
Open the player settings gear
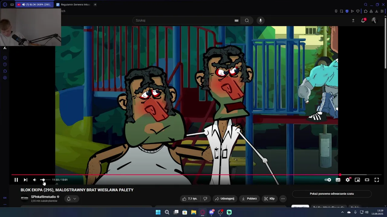348,180
